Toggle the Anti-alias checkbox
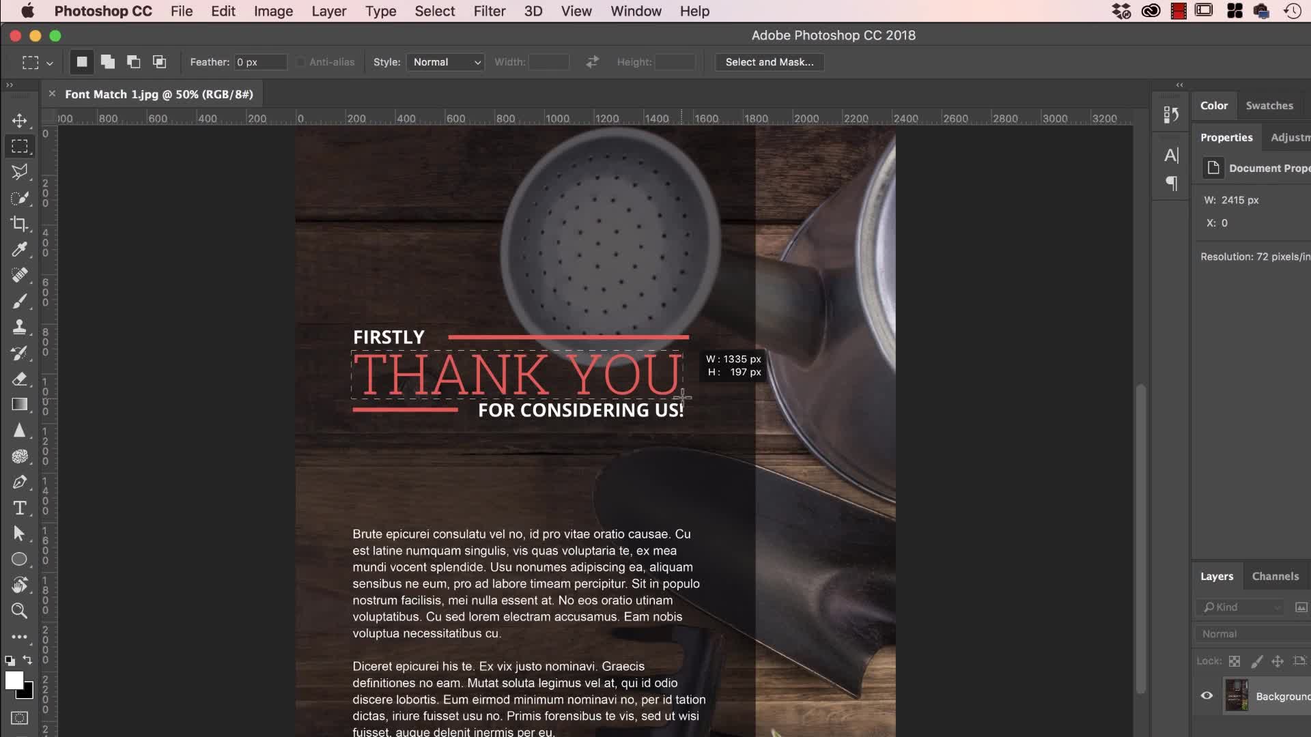 (x=300, y=62)
